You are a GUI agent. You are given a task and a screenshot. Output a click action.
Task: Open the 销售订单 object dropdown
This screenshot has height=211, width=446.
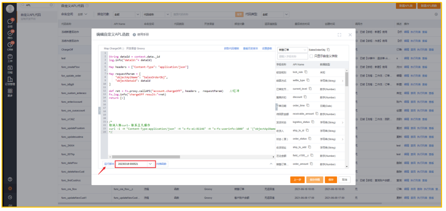pos(292,50)
